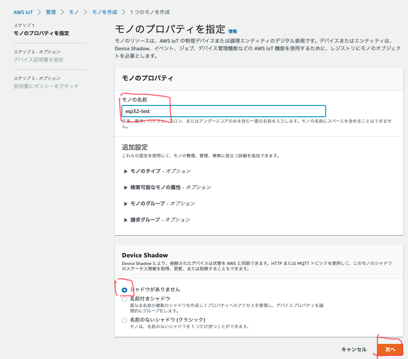This screenshot has height=359, width=408.
Task: Open the AWS IoT breadcrumb link
Action: 23,12
